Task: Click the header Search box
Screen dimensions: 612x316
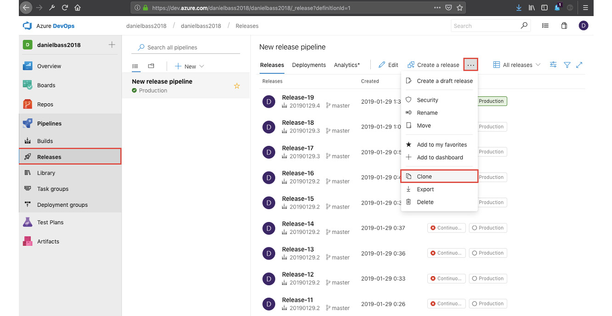Action: click(x=491, y=26)
